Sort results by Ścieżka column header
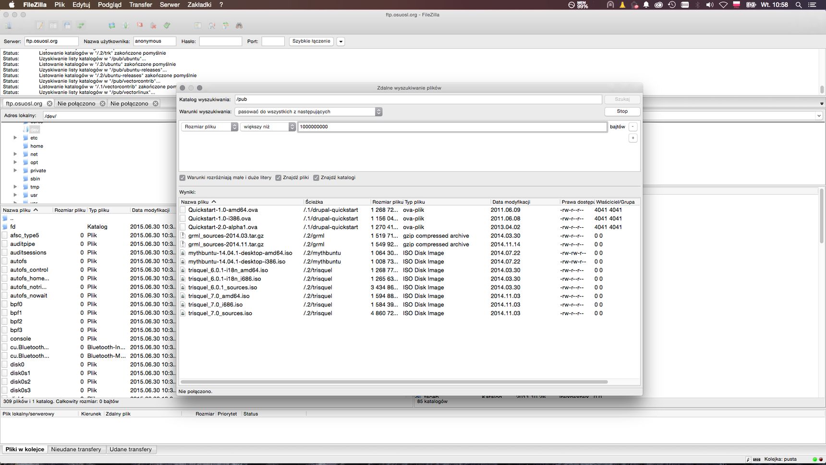Screen dimensions: 826x465 click(x=337, y=202)
